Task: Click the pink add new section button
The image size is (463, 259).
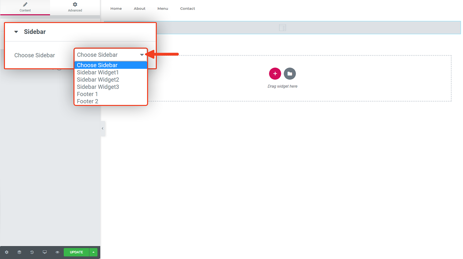Action: pos(275,74)
